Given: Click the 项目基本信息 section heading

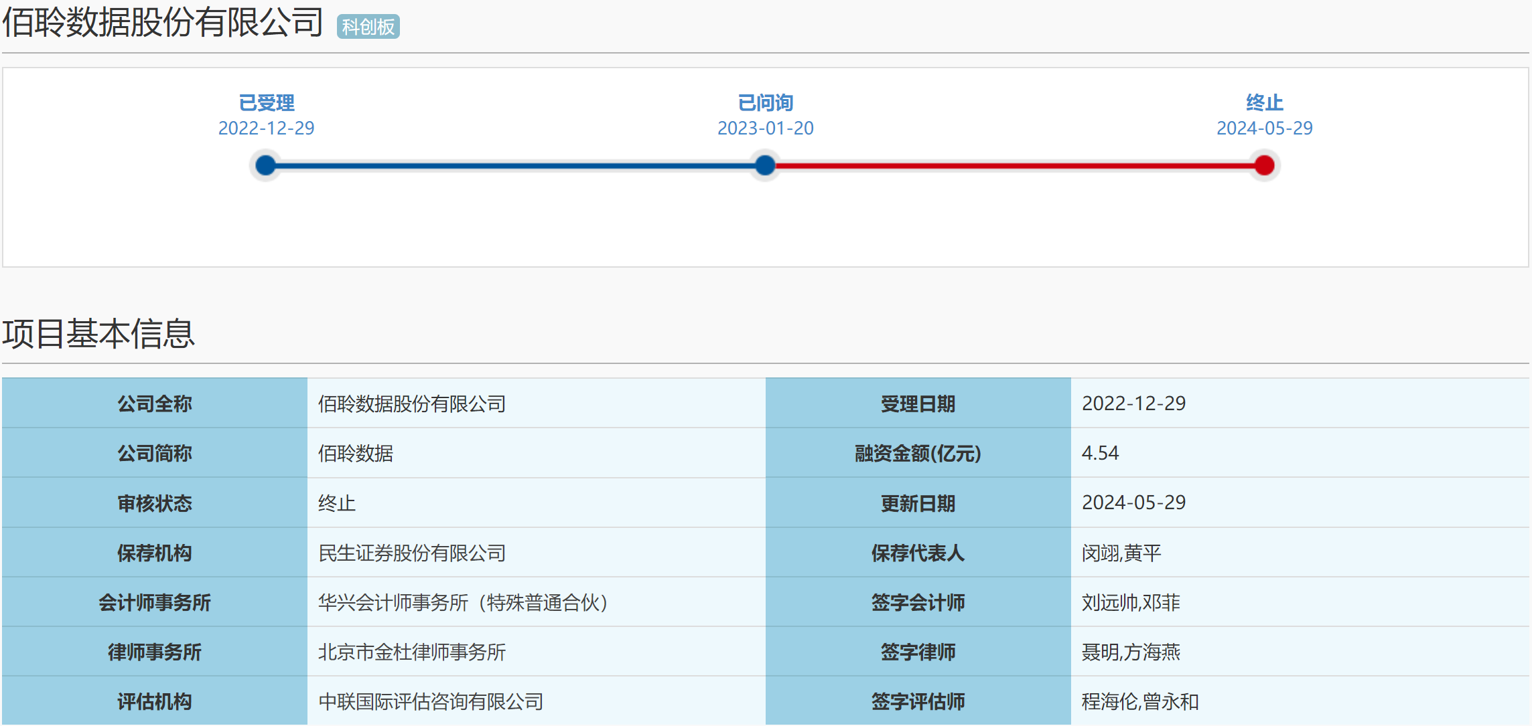Looking at the screenshot, I should [x=98, y=333].
